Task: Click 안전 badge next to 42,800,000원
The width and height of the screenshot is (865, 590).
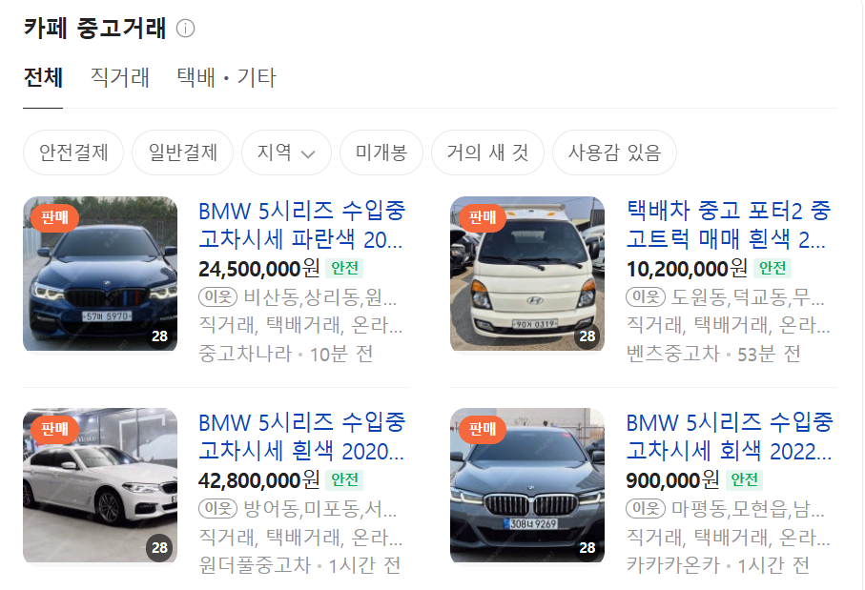Action: pyautogui.click(x=344, y=479)
